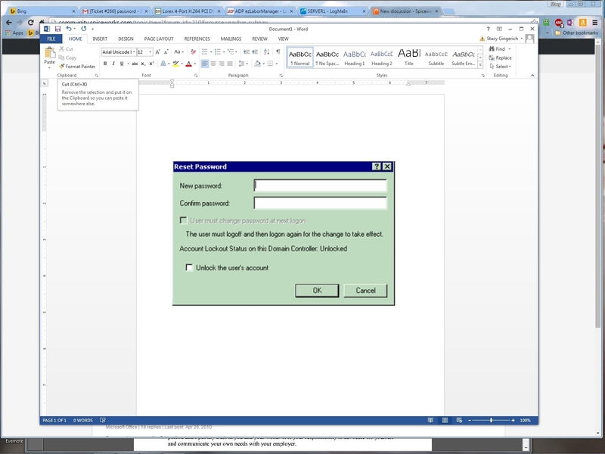Toggle bold formatting in the Font group
This screenshot has width=605, height=454.
104,63
